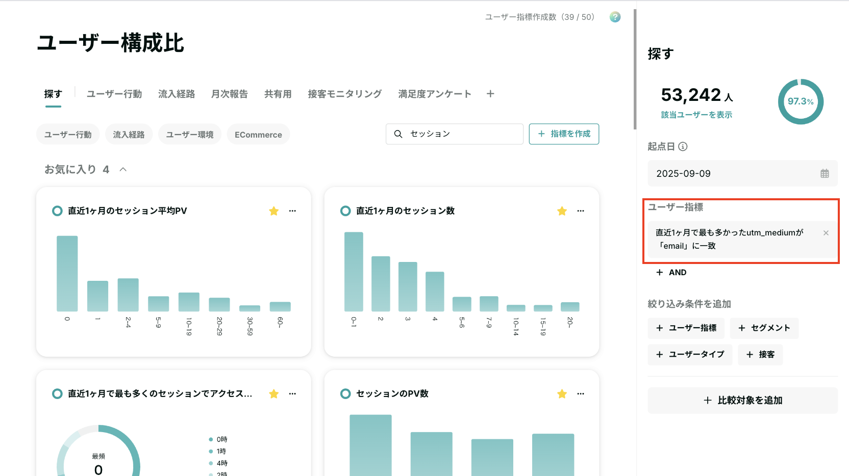Click the 最頻 donut chart
This screenshot has width=849, height=476.
[98, 451]
